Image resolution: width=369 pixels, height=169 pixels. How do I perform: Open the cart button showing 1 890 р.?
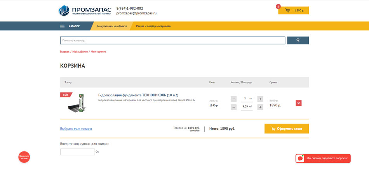tap(294, 11)
